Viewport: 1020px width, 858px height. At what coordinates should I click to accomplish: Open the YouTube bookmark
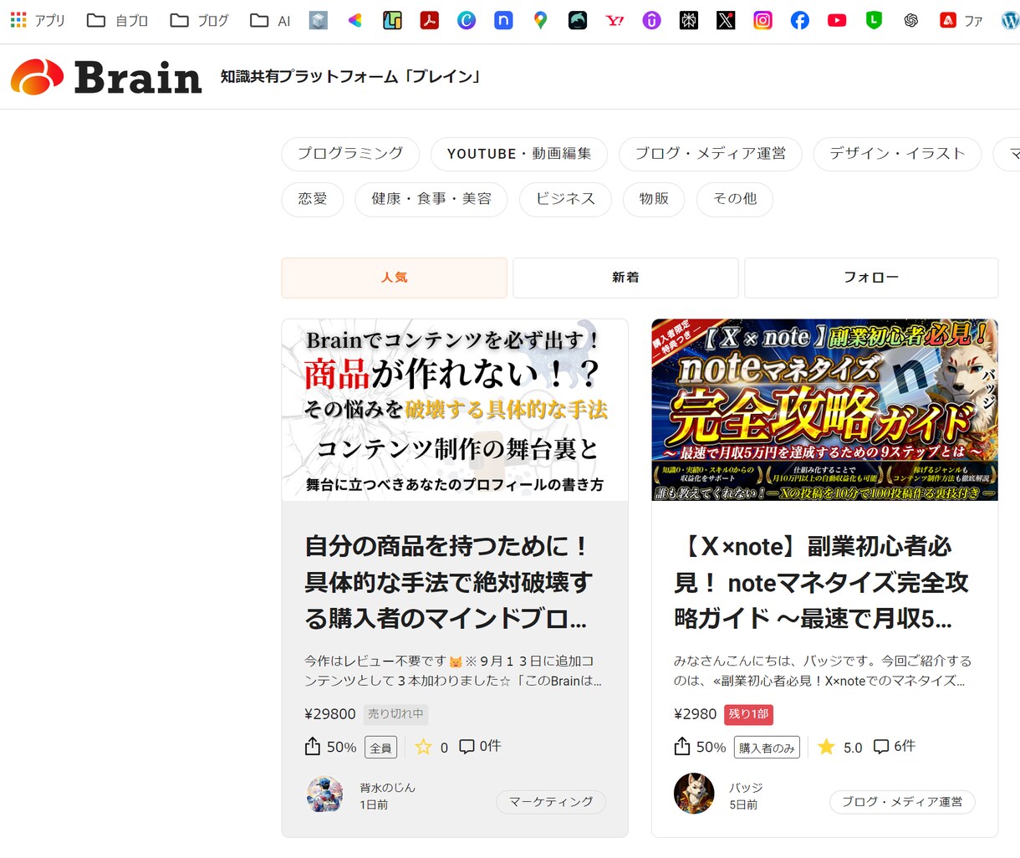837,20
